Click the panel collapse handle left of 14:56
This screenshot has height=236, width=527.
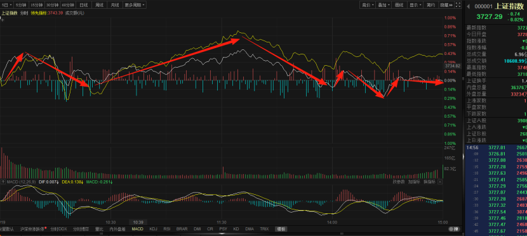463,157
